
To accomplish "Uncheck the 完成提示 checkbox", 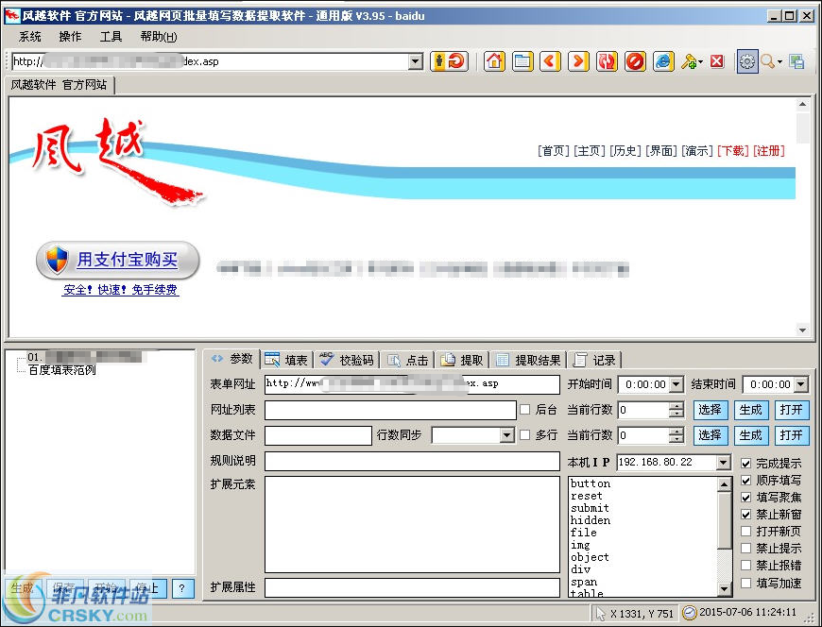I will [x=747, y=464].
